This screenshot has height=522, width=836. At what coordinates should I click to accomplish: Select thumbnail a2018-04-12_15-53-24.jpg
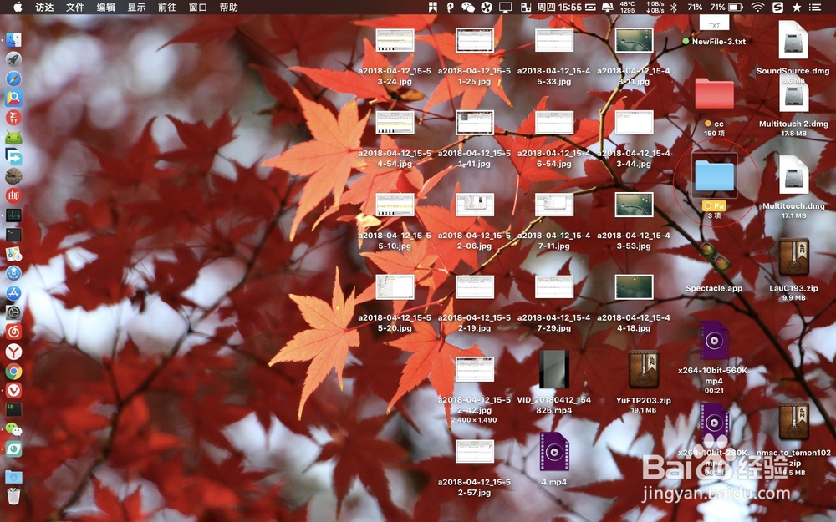395,40
